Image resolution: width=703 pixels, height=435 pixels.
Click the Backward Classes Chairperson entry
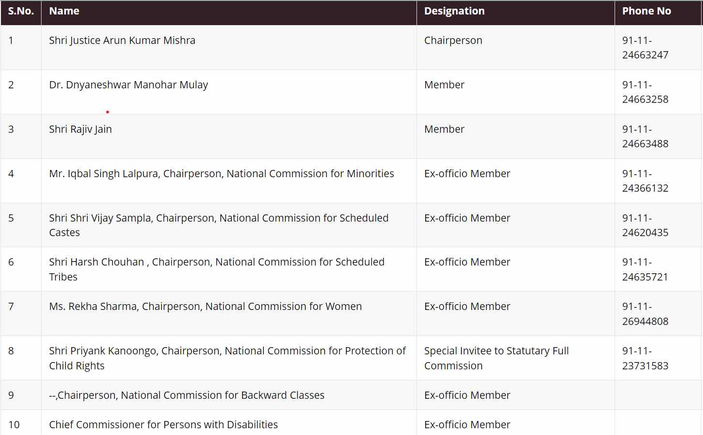coord(187,395)
